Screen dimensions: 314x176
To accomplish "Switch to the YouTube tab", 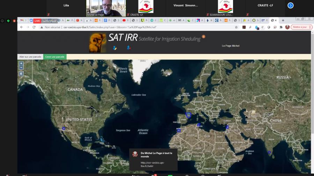I will [x=124, y=21].
